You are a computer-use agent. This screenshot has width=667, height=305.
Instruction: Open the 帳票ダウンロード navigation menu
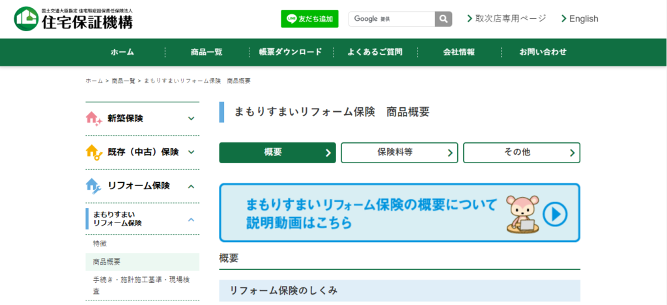(291, 52)
